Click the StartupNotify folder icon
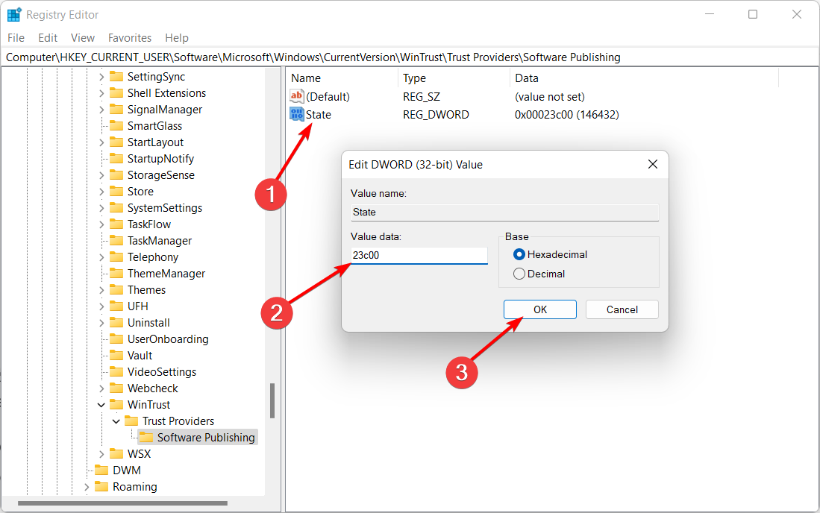The width and height of the screenshot is (820, 513). (x=116, y=159)
